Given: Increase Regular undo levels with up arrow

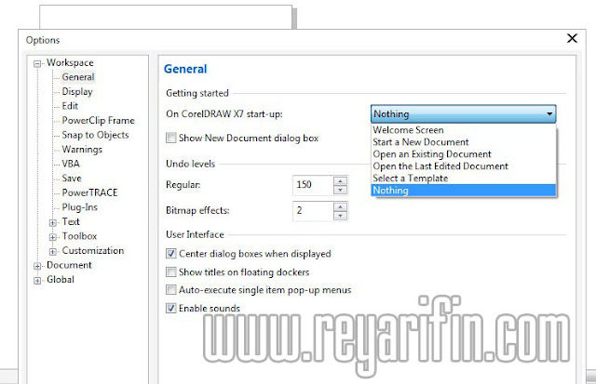Looking at the screenshot, I should (340, 180).
